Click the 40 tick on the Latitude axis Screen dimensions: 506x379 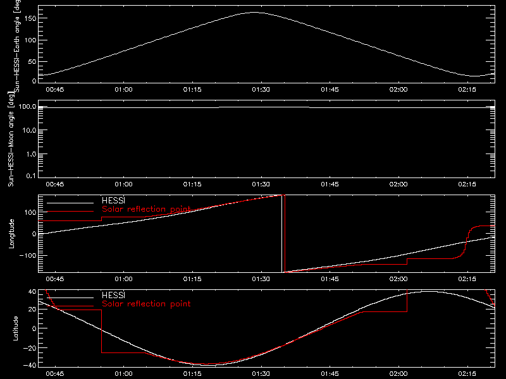tap(32, 292)
